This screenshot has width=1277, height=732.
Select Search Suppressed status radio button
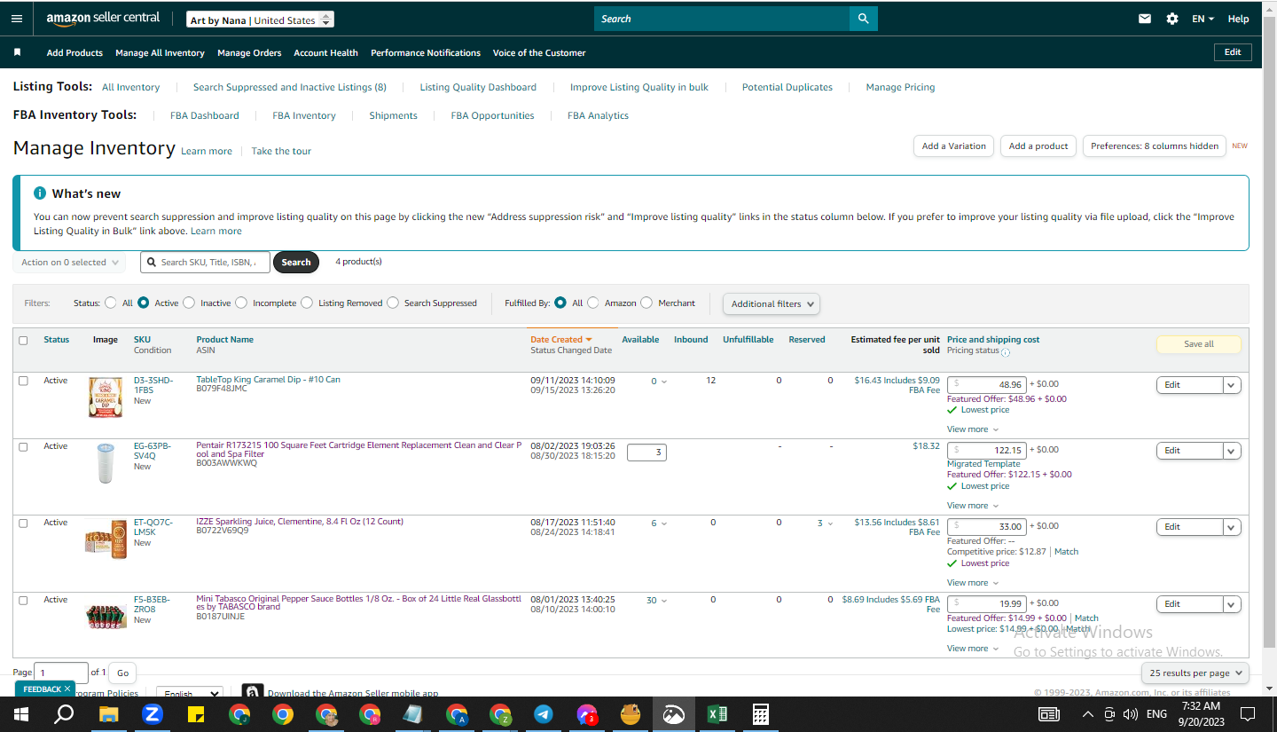point(393,303)
